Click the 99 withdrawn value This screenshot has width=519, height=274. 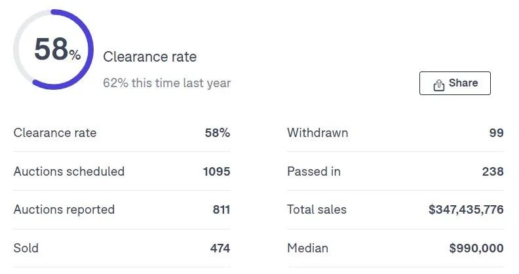pyautogui.click(x=497, y=132)
